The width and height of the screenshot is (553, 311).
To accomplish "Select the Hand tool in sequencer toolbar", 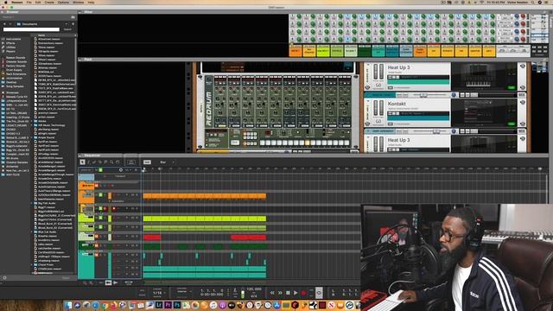I will [118, 162].
